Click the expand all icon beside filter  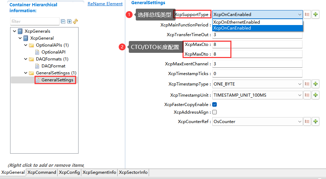click(69, 22)
